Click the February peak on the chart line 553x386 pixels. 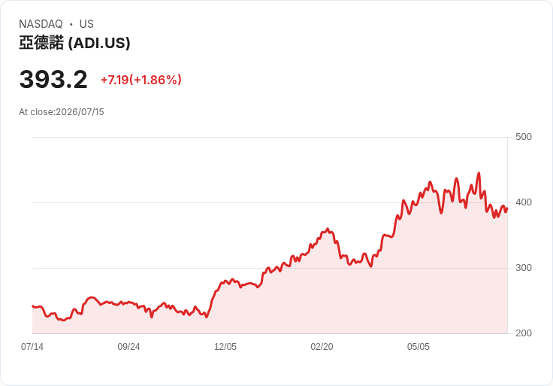point(328,229)
